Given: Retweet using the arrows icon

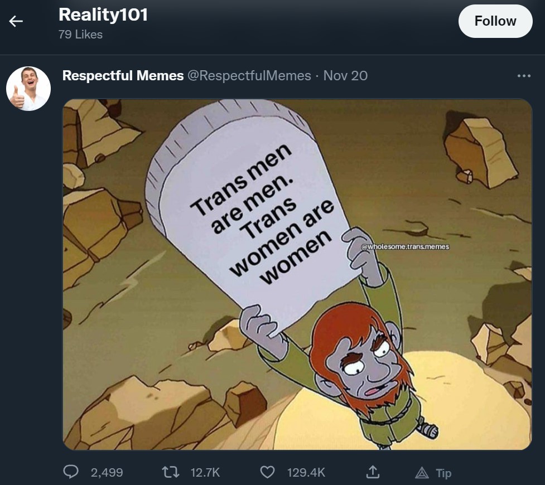Looking at the screenshot, I should point(171,472).
